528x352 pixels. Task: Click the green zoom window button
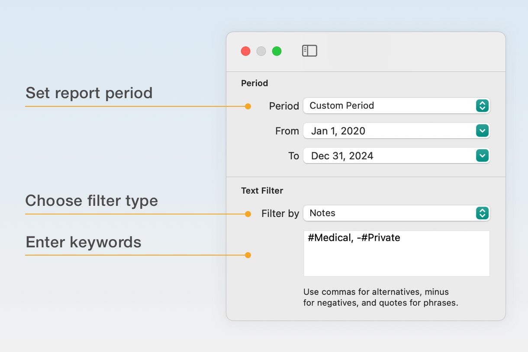(277, 51)
